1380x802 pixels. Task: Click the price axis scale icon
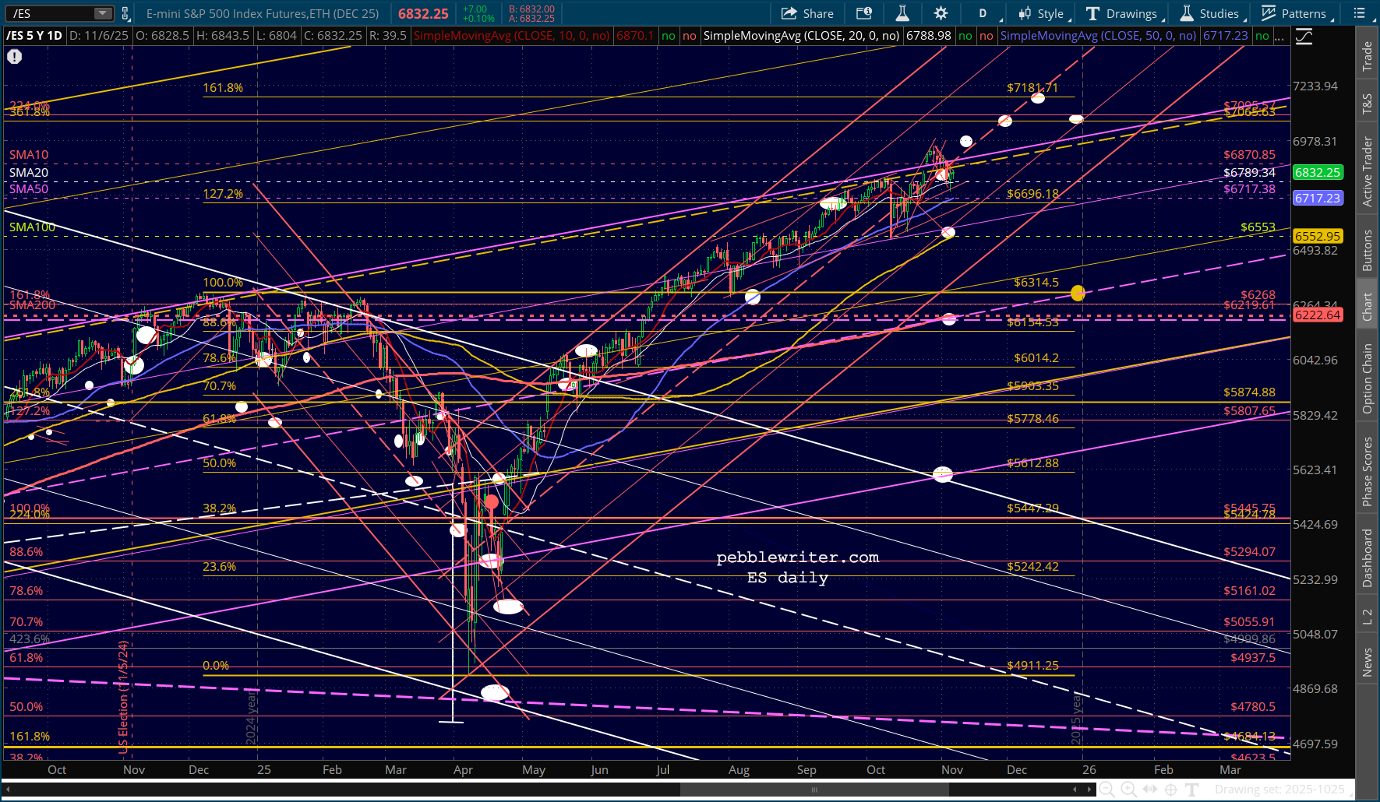click(1304, 37)
